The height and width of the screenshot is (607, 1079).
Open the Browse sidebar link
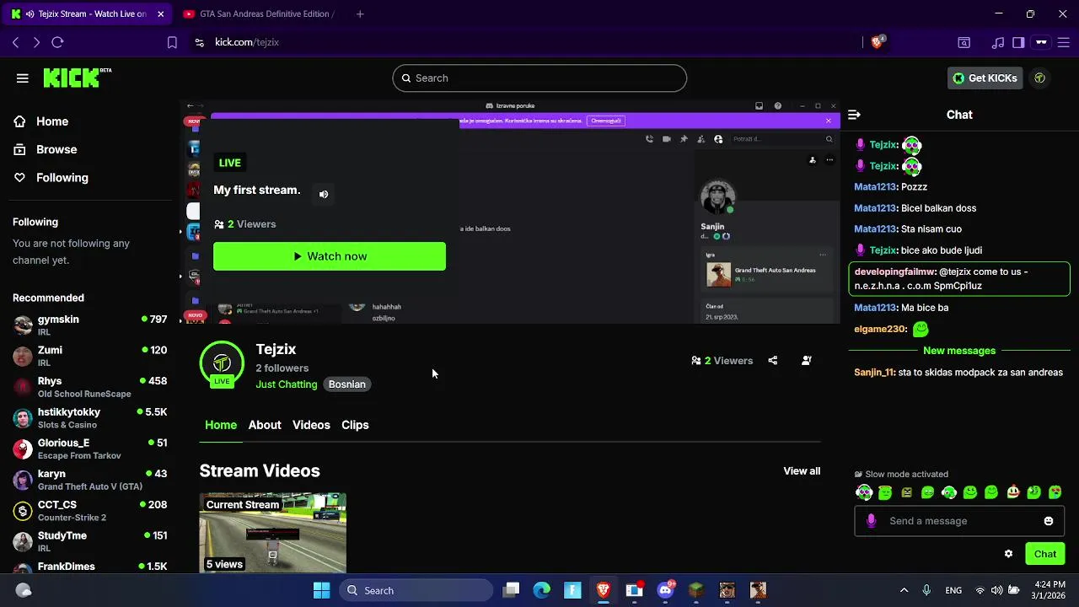tap(46, 149)
